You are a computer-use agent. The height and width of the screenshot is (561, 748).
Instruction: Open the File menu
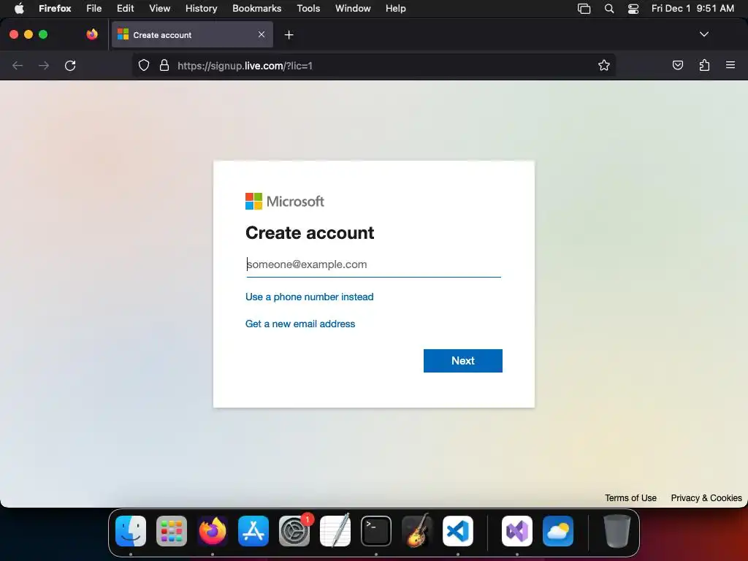pyautogui.click(x=94, y=9)
